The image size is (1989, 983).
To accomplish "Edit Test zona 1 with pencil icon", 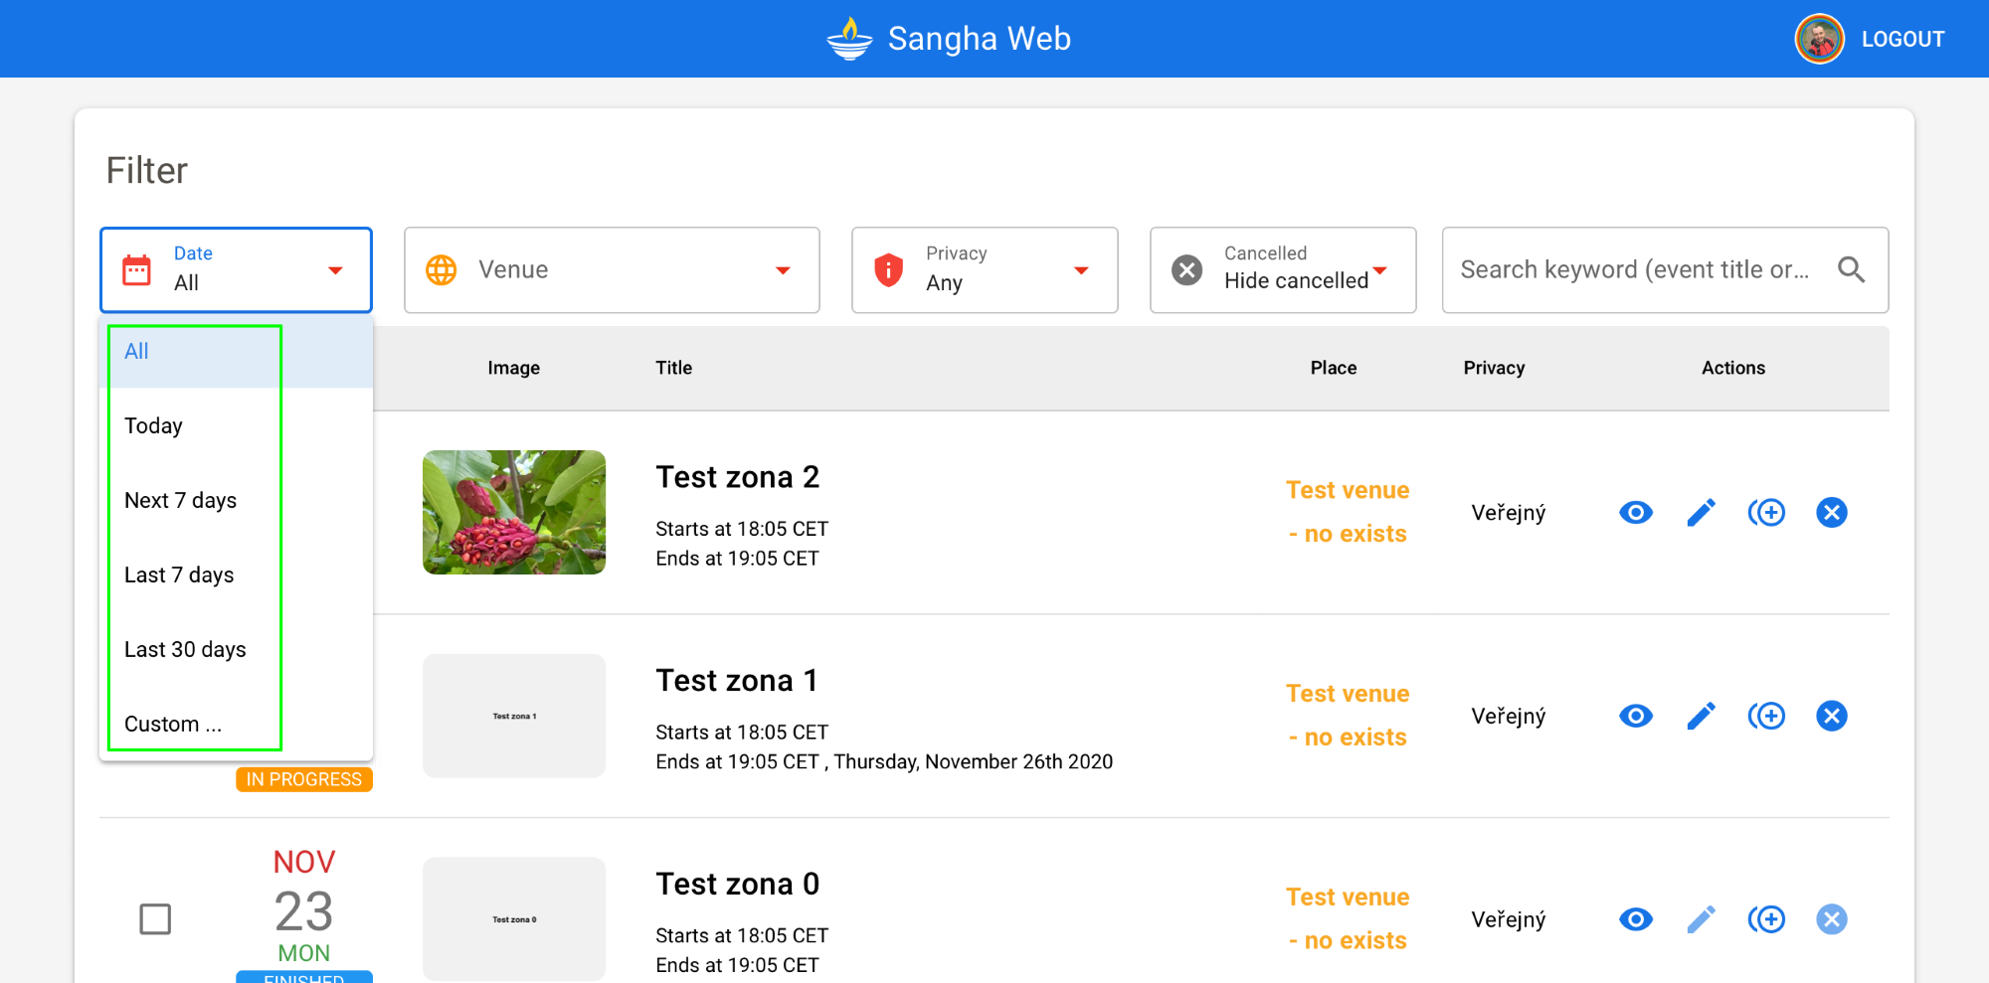I will click(x=1701, y=717).
